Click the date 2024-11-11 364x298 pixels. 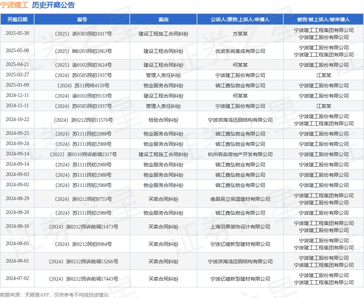tap(17, 105)
